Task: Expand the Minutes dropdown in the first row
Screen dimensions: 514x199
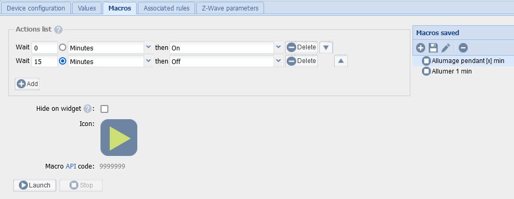Action: point(148,47)
